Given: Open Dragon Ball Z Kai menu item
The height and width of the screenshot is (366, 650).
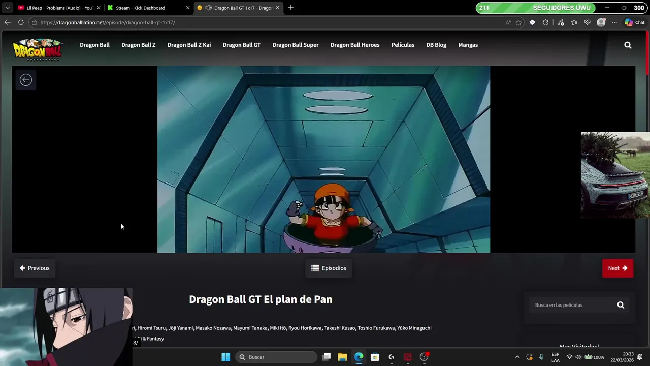Looking at the screenshot, I should coord(189,45).
